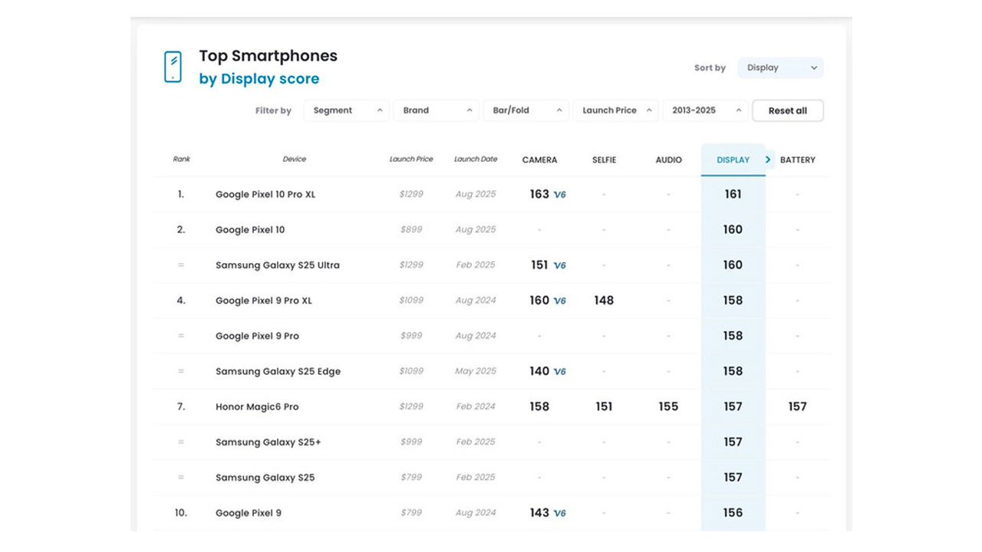982x552 pixels.
Task: Click the V6 badge for Samsung Galaxy S25 Edge
Action: [x=559, y=371]
